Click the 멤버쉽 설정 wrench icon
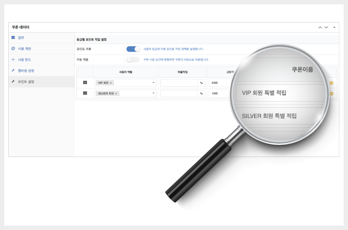Screen dimensions: 348x230 tap(13, 70)
